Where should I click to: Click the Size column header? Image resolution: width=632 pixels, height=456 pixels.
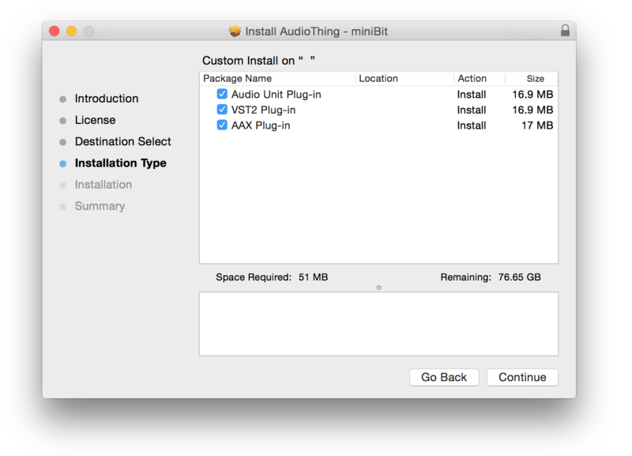point(536,79)
